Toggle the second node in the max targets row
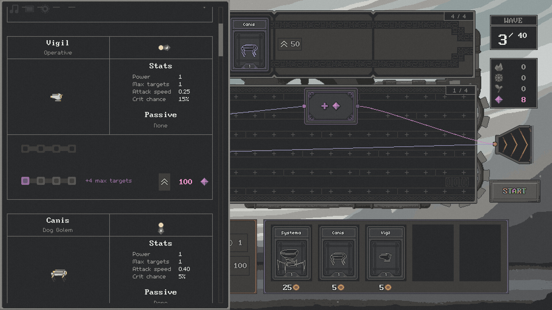 click(41, 181)
